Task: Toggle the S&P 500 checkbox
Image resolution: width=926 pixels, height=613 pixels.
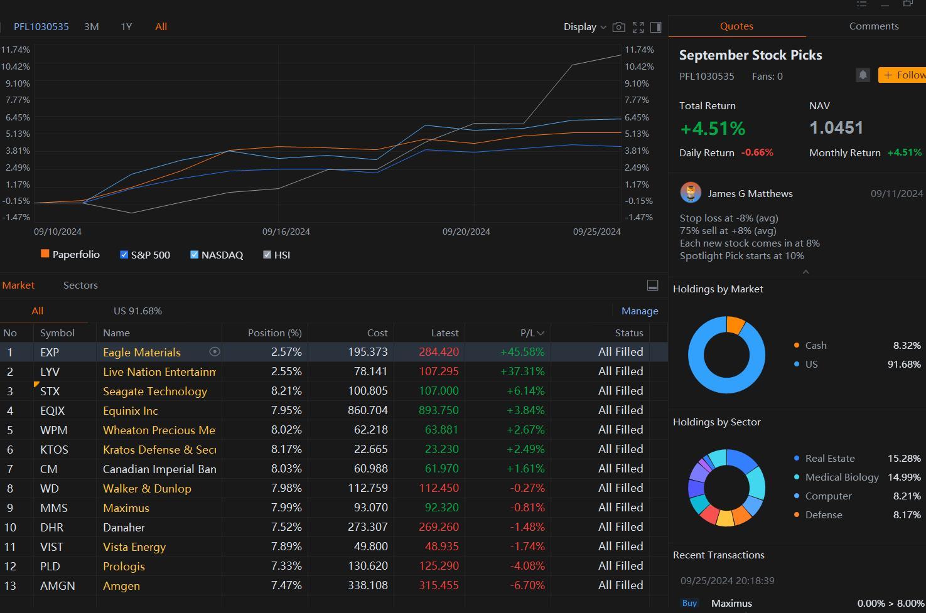Action: click(x=124, y=255)
